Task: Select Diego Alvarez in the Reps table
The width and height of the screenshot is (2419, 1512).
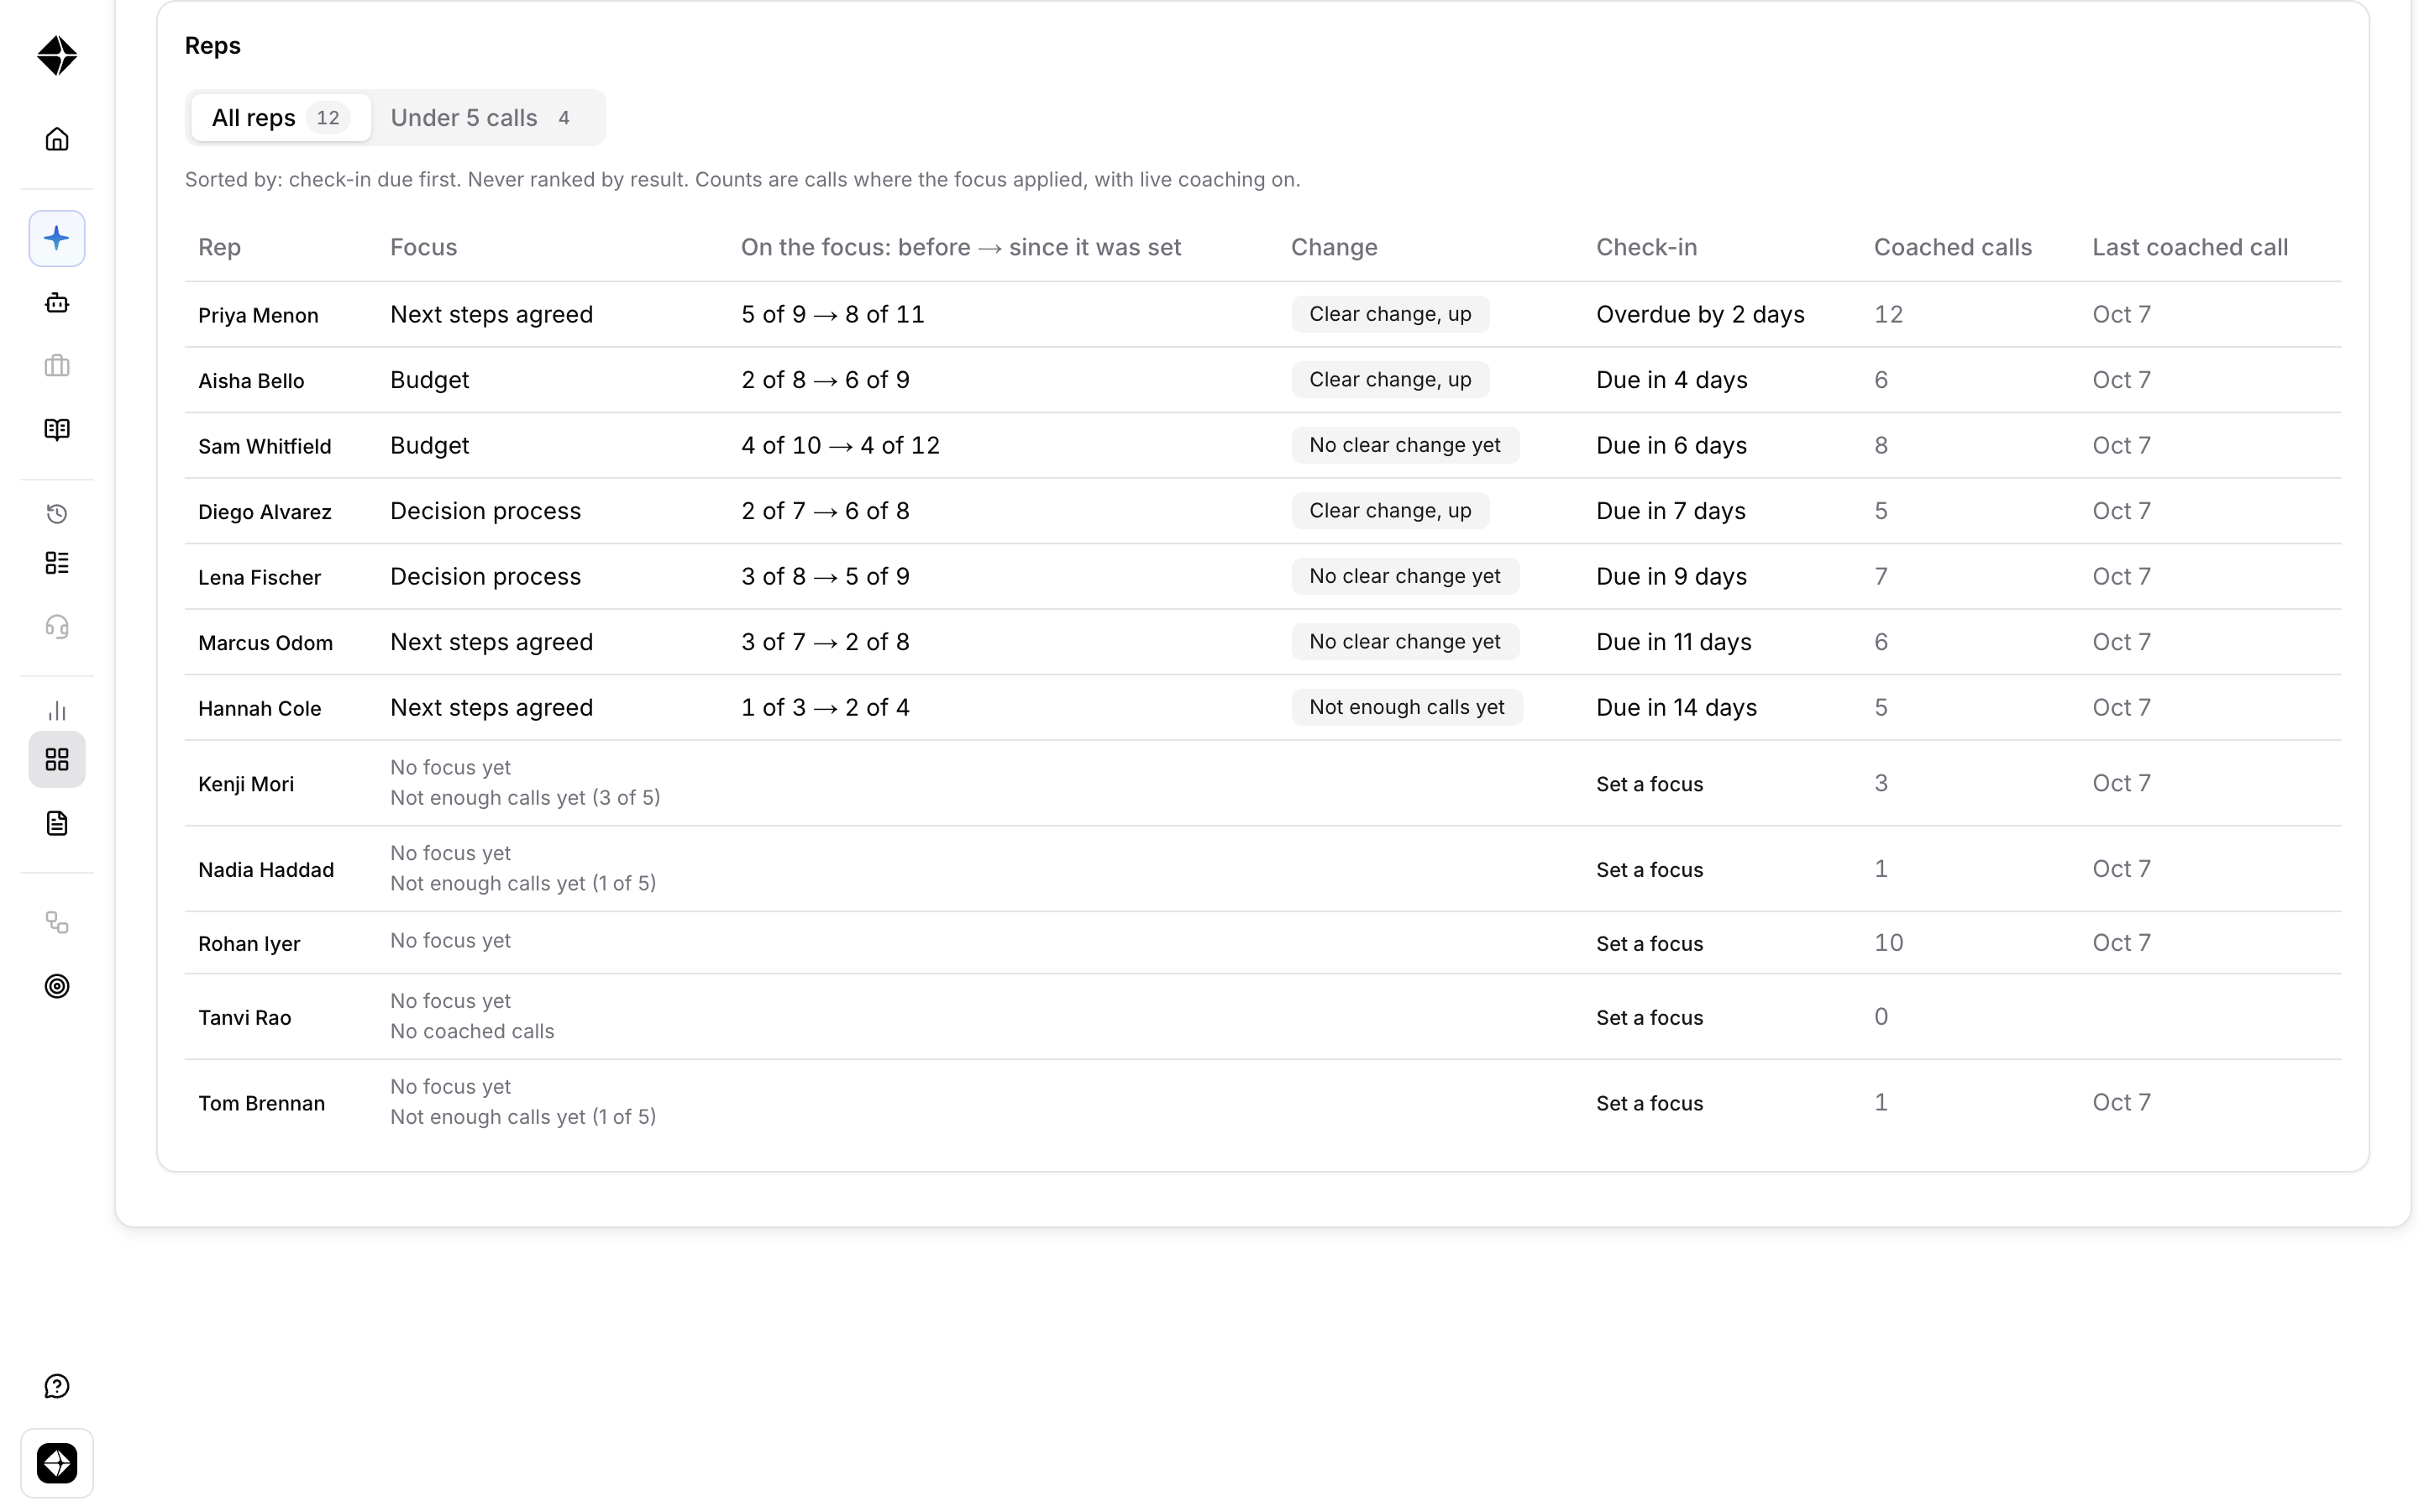Action: coord(264,512)
